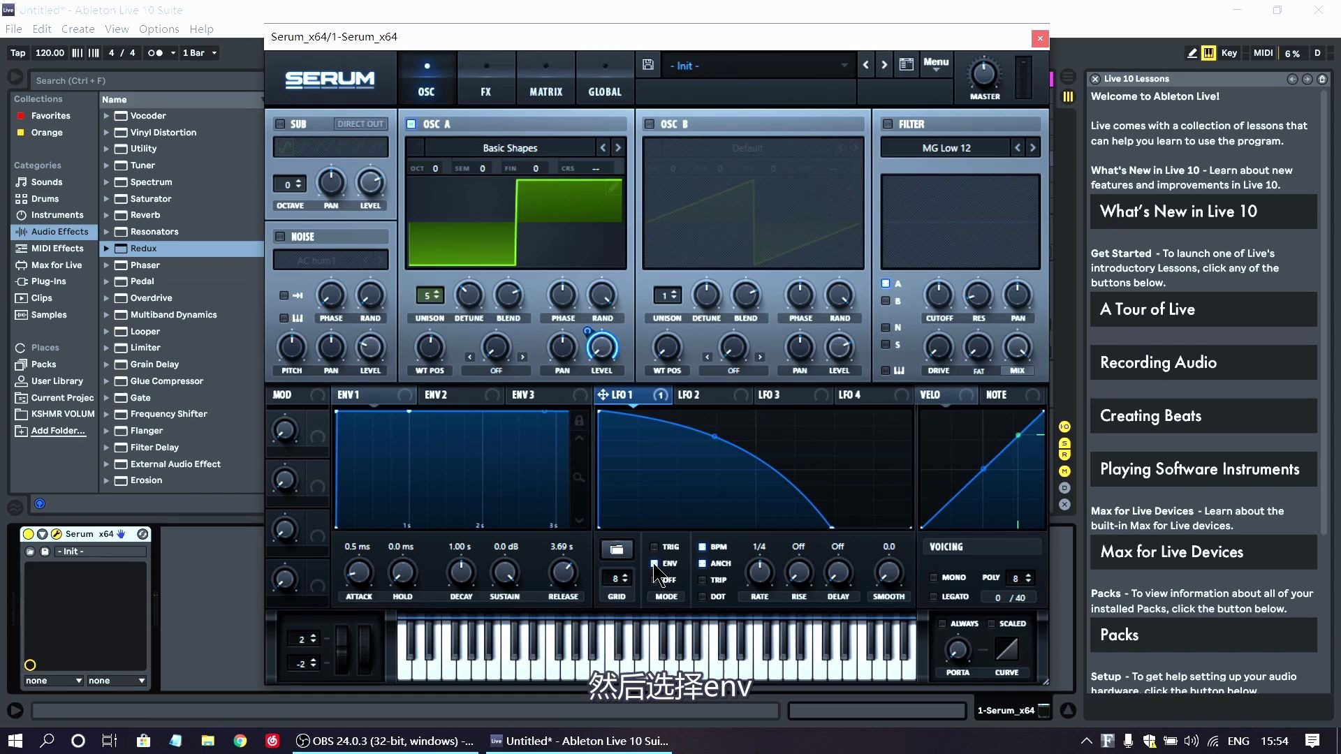
Task: Click the Serum device wrench icon
Action: pos(57,534)
